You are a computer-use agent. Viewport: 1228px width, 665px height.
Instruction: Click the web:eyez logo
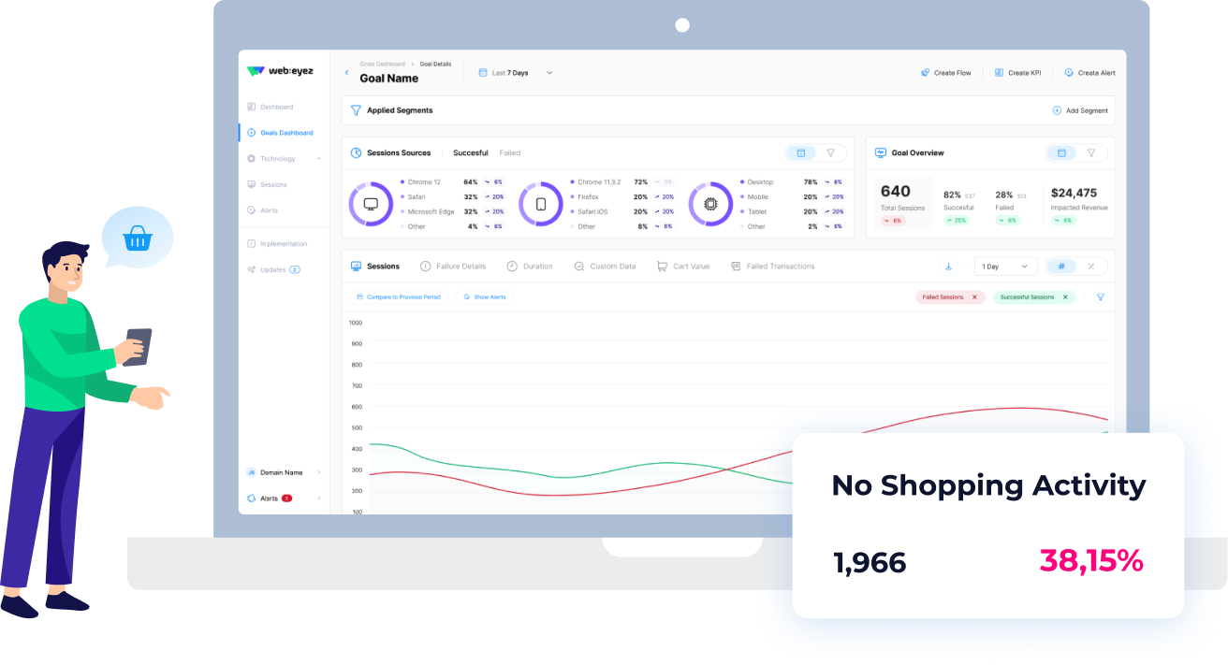click(280, 71)
